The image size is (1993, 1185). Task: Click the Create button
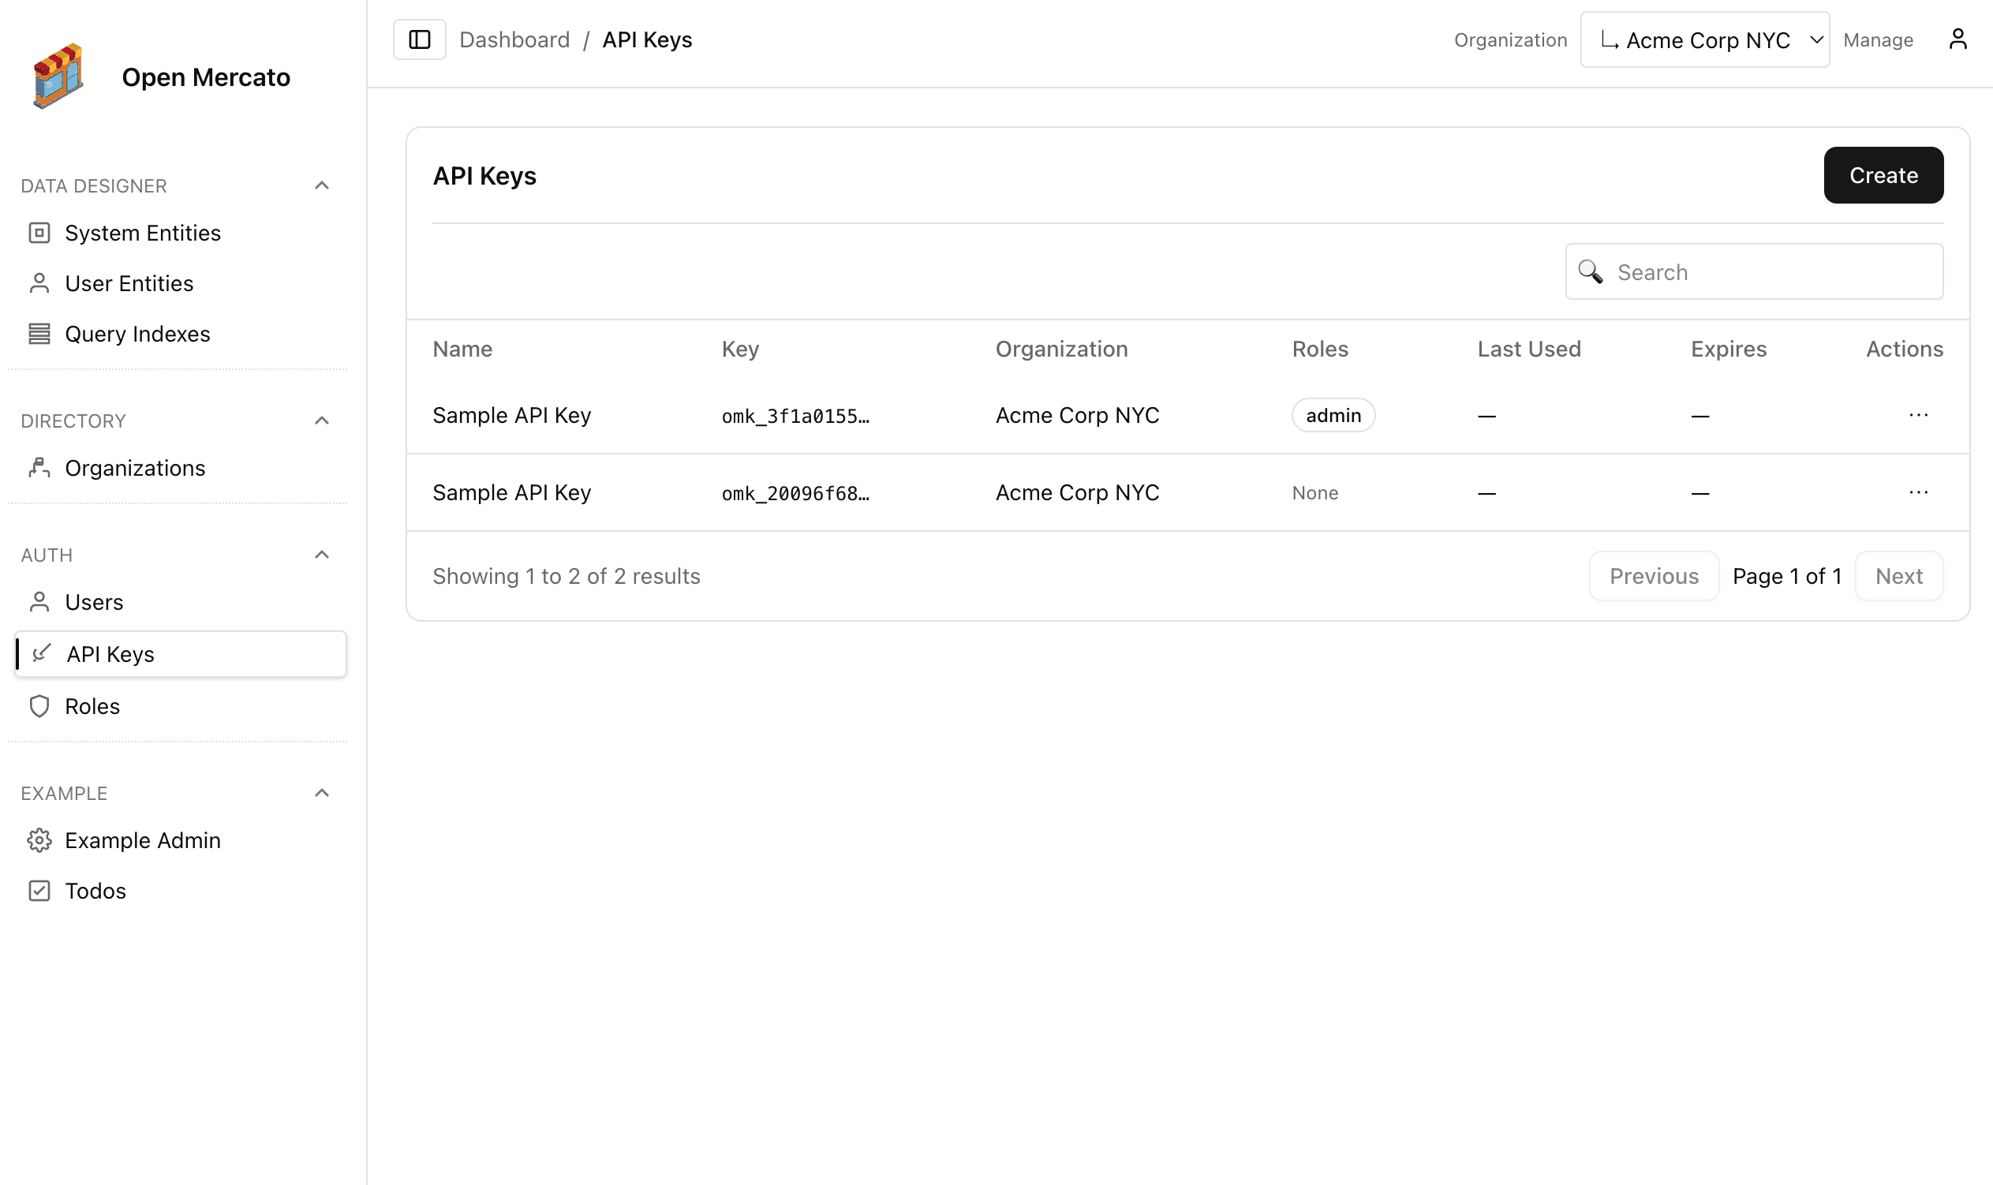1883,175
